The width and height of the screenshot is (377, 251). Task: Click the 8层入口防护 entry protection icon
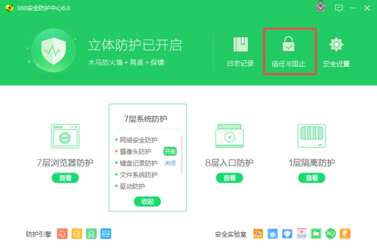(229, 136)
